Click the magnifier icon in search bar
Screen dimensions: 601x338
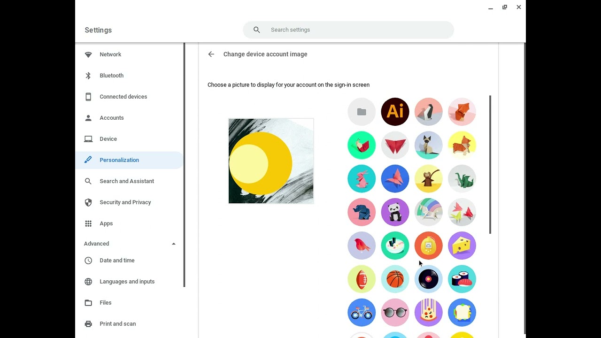[x=256, y=30]
